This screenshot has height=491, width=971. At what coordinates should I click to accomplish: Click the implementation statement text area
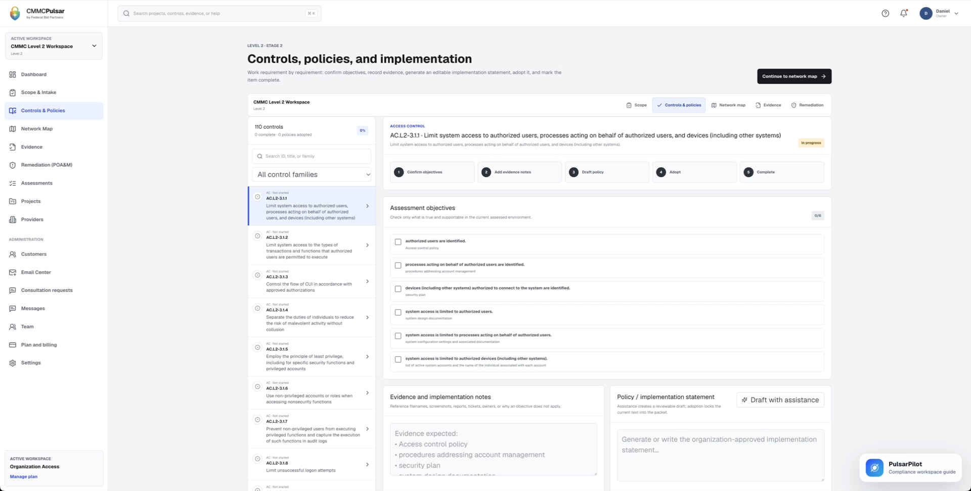[x=721, y=455]
